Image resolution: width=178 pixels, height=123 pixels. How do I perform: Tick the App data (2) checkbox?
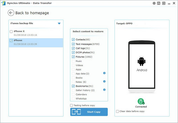73,74
